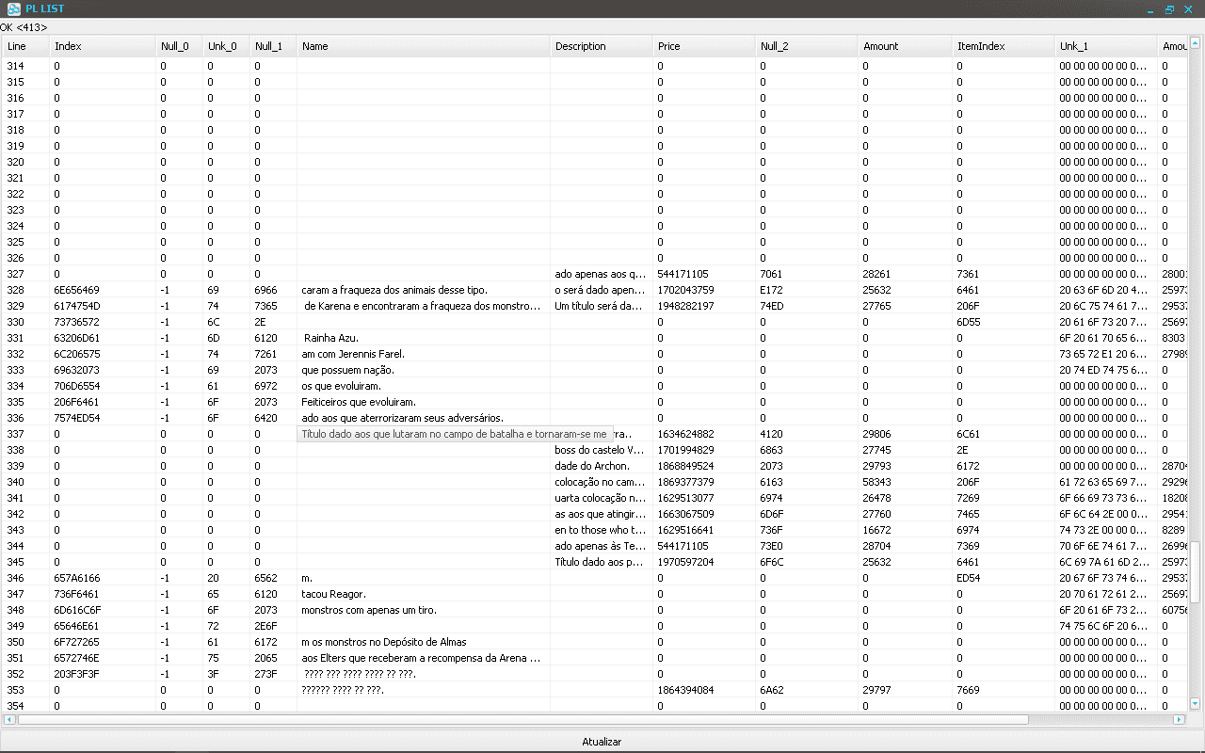Sort by the Line column header

point(25,46)
